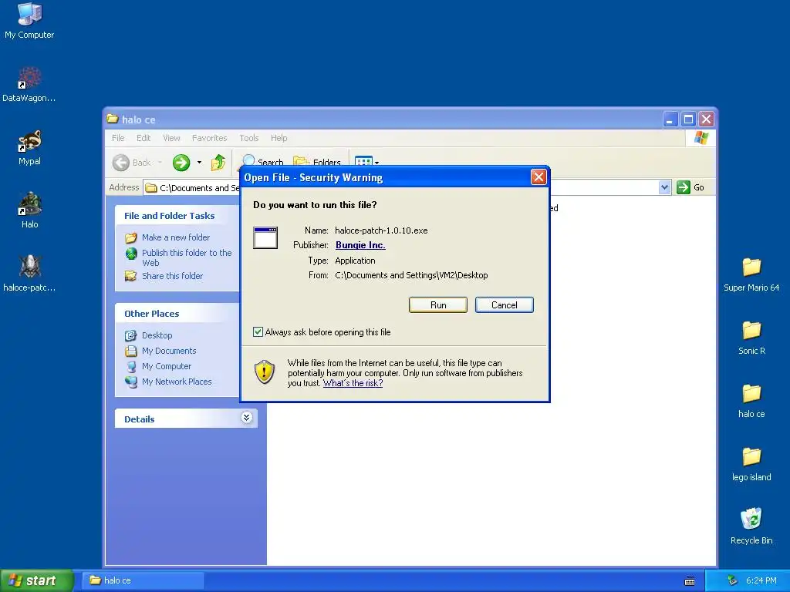Open the Favorites menu
This screenshot has height=592, width=790.
pyautogui.click(x=210, y=138)
